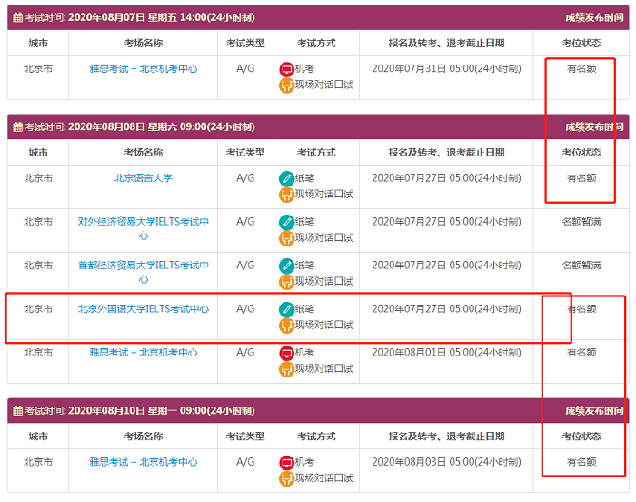The width and height of the screenshot is (636, 502).
Task: Click A/G exam type in 北京语言大学 row
Action: (245, 178)
